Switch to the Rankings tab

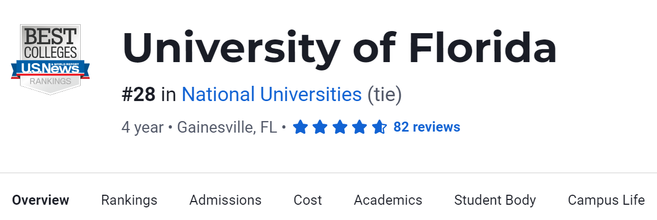tap(129, 200)
